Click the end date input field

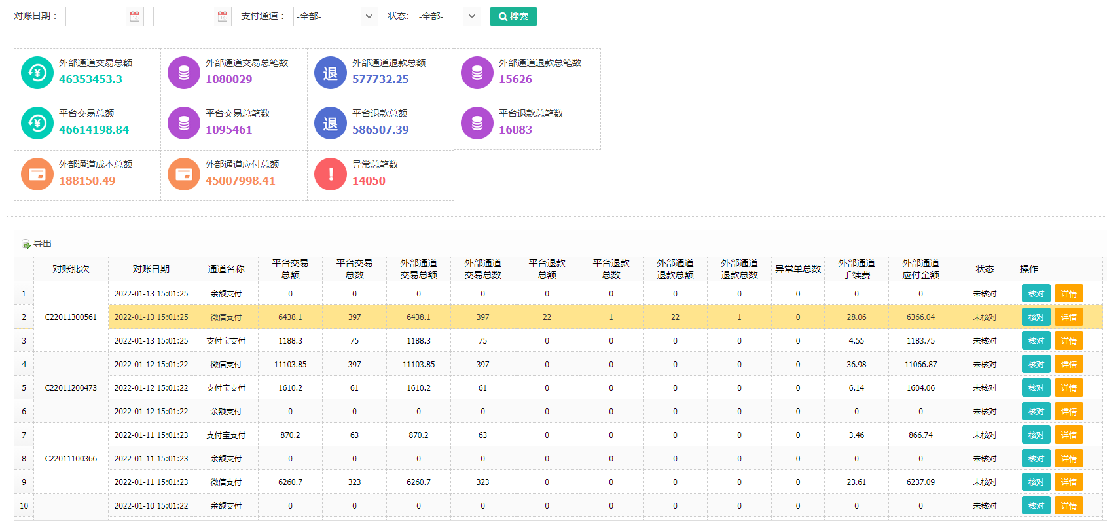point(185,16)
